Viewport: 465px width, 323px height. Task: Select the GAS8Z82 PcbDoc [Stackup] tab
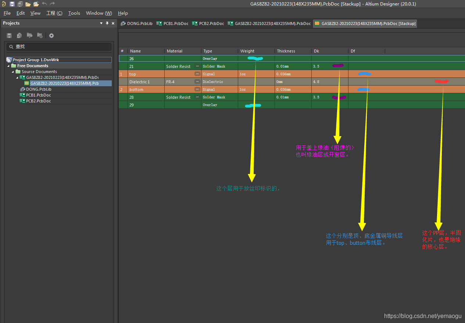tap(365, 23)
